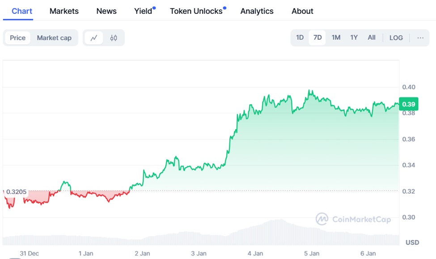Open the three-dot more options menu
This screenshot has height=259, width=436.
click(420, 38)
